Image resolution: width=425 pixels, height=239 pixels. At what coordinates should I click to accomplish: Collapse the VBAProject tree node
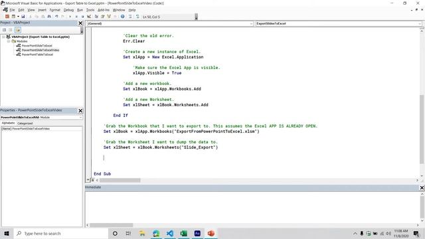pos(4,37)
